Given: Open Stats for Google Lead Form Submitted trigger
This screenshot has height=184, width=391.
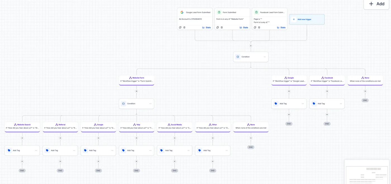Looking at the screenshot, I should pos(207,27).
